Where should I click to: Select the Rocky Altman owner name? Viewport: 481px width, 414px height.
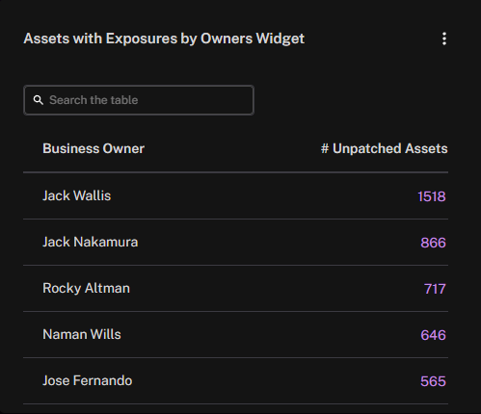pyautogui.click(x=86, y=288)
